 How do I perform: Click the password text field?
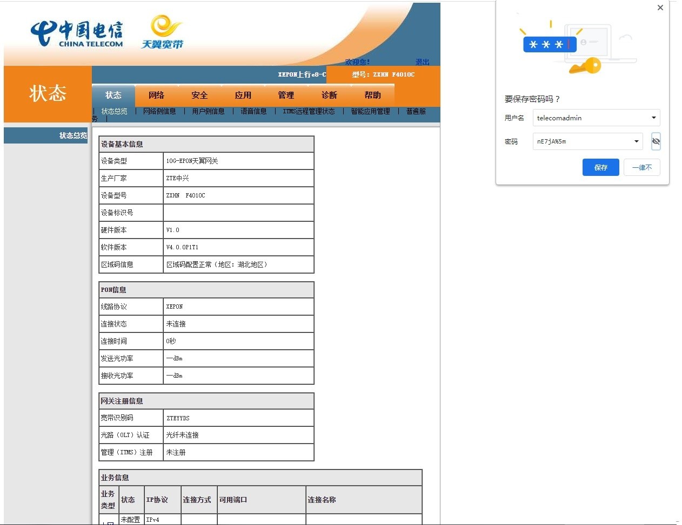click(x=581, y=141)
